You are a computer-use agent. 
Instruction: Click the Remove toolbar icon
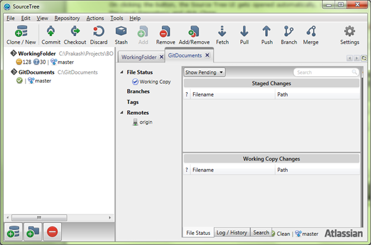pos(165,32)
